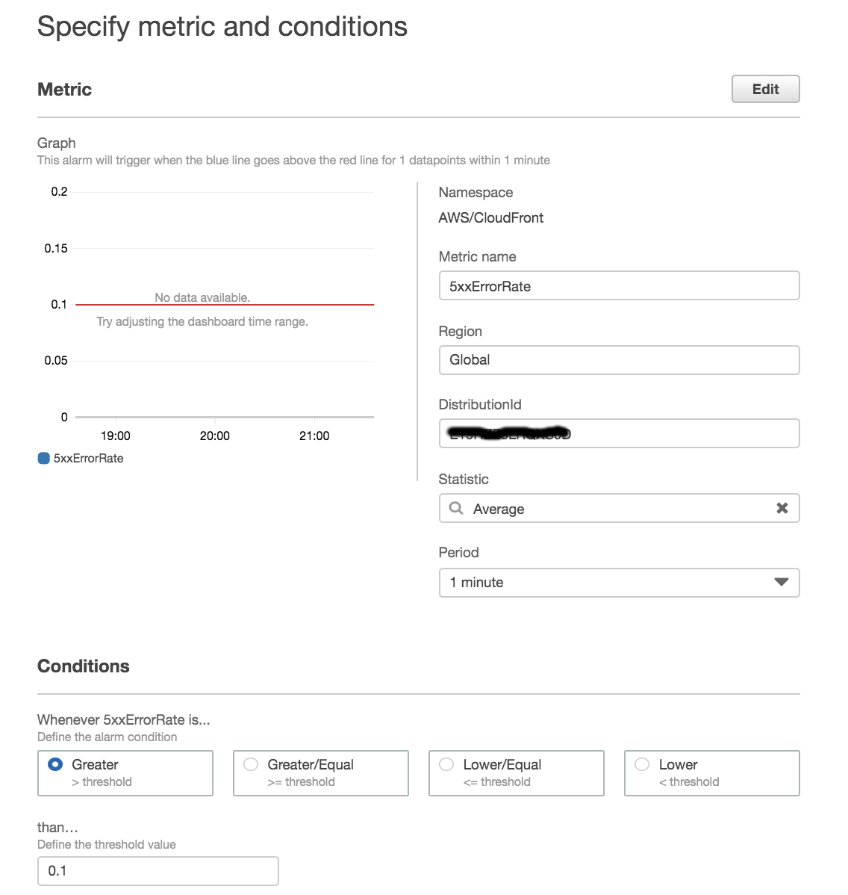
Task: Click the No data available graph message
Action: pyautogui.click(x=202, y=297)
